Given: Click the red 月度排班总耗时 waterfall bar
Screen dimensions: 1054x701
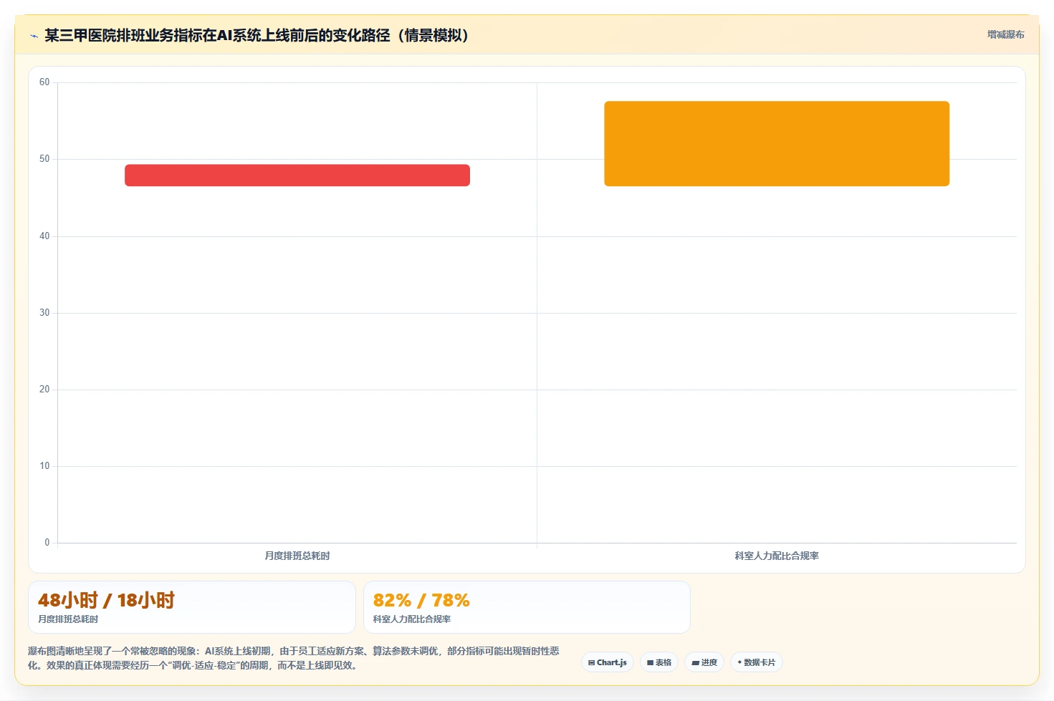Looking at the screenshot, I should tap(297, 175).
